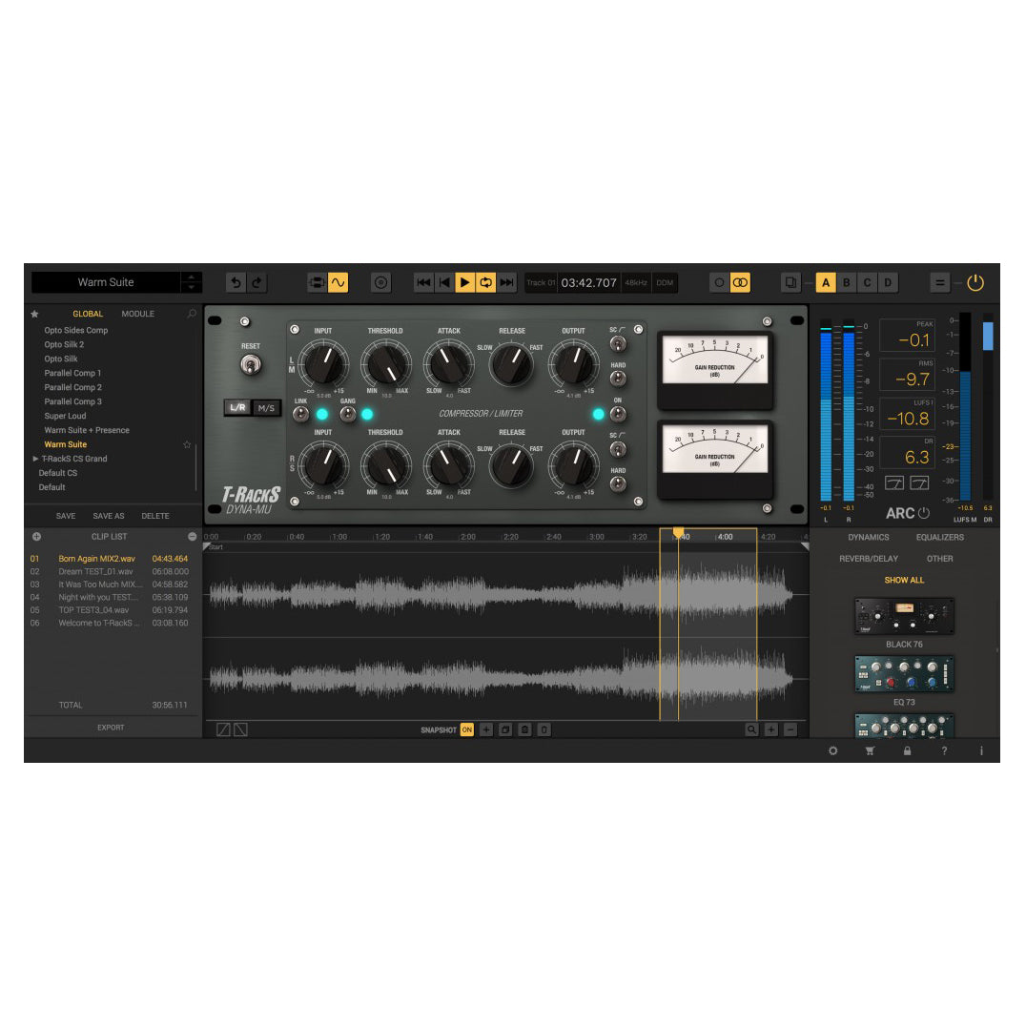This screenshot has width=1026, height=1026.
Task: Redo the last action
Action: click(x=257, y=282)
